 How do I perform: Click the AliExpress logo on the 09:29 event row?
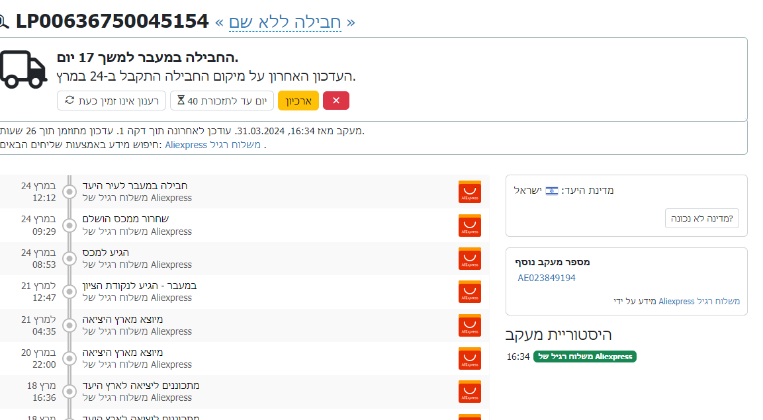click(470, 226)
